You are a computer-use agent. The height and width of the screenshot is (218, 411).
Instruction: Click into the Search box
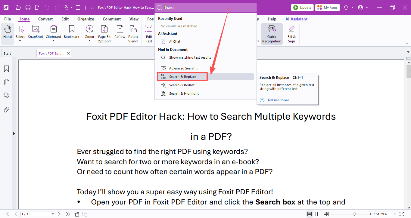pyautogui.click(x=206, y=8)
